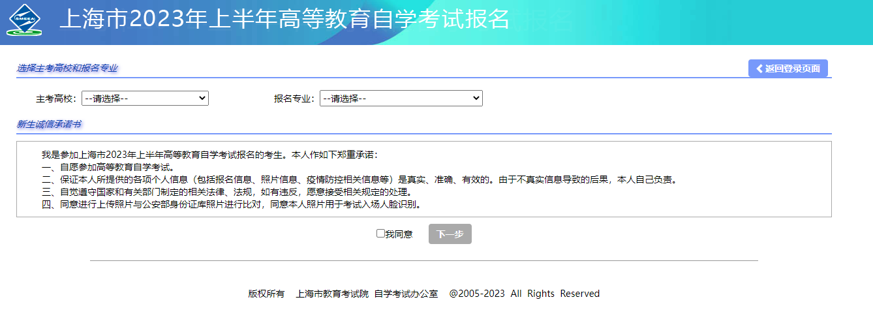
Task: Click 上海市教育考试院 in the footer
Action: (332, 294)
